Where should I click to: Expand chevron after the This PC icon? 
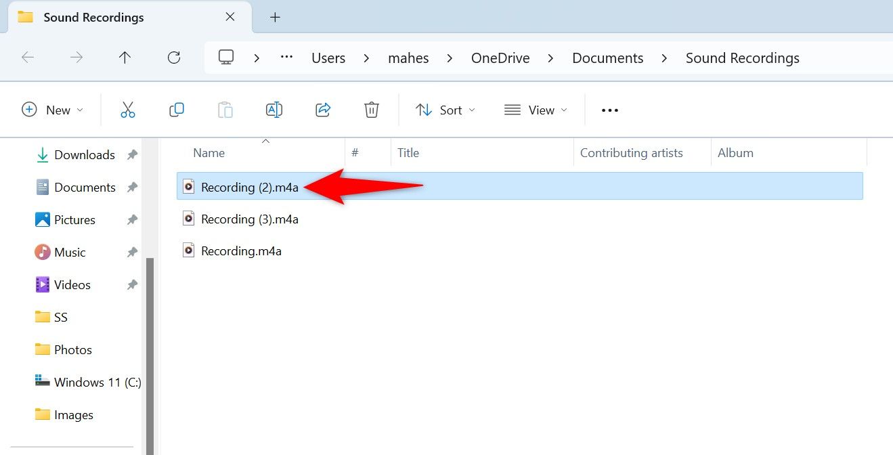pos(257,58)
